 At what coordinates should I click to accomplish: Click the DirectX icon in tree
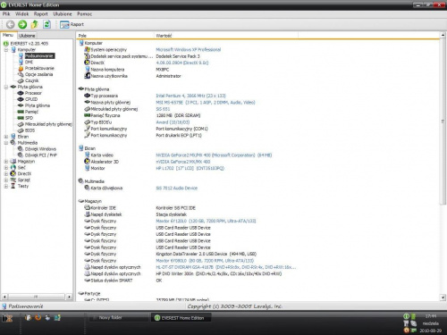click(13, 173)
